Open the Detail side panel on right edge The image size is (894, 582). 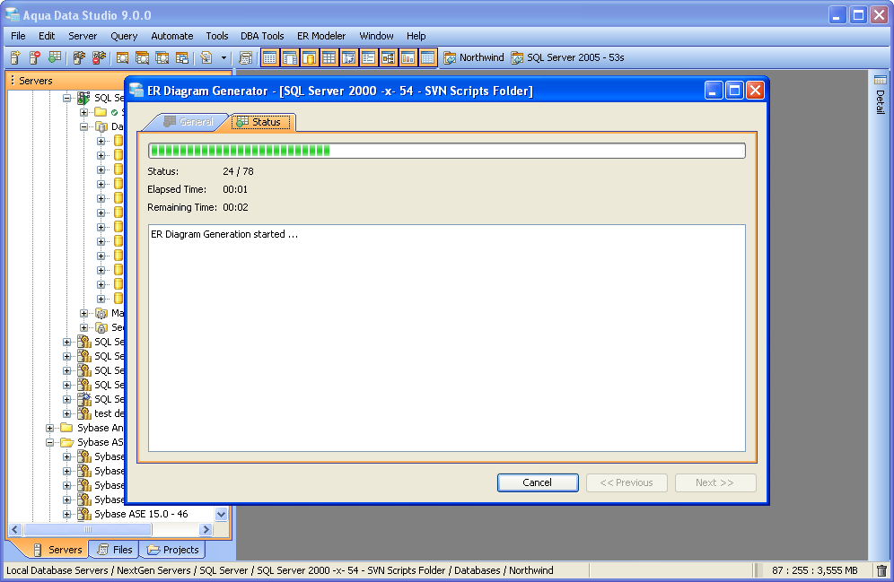[x=881, y=94]
